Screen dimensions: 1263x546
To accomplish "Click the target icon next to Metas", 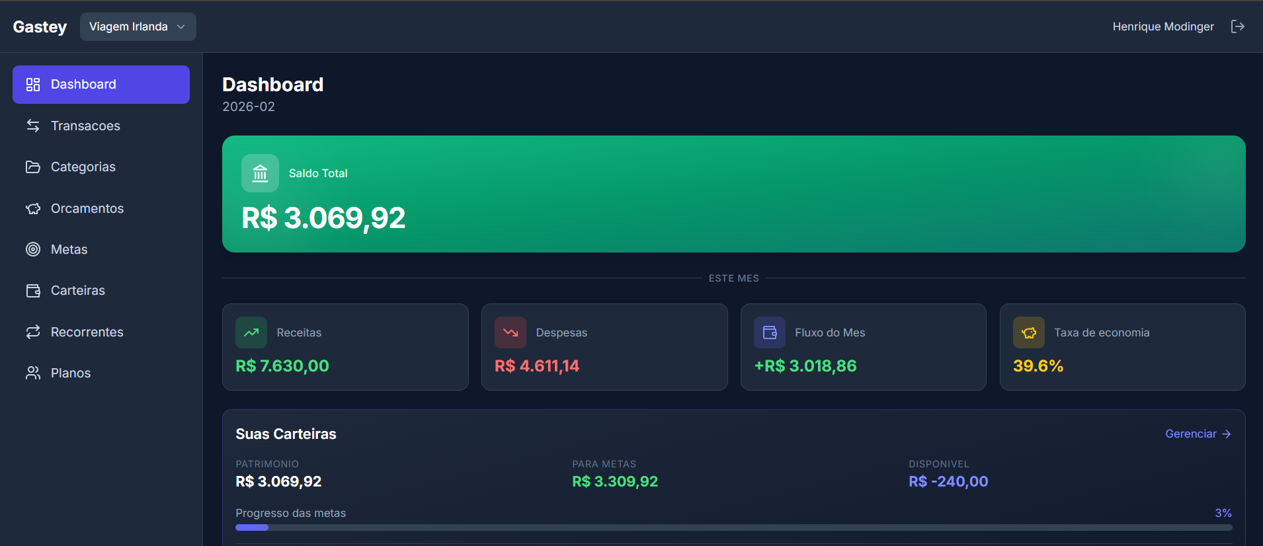I will 33,249.
